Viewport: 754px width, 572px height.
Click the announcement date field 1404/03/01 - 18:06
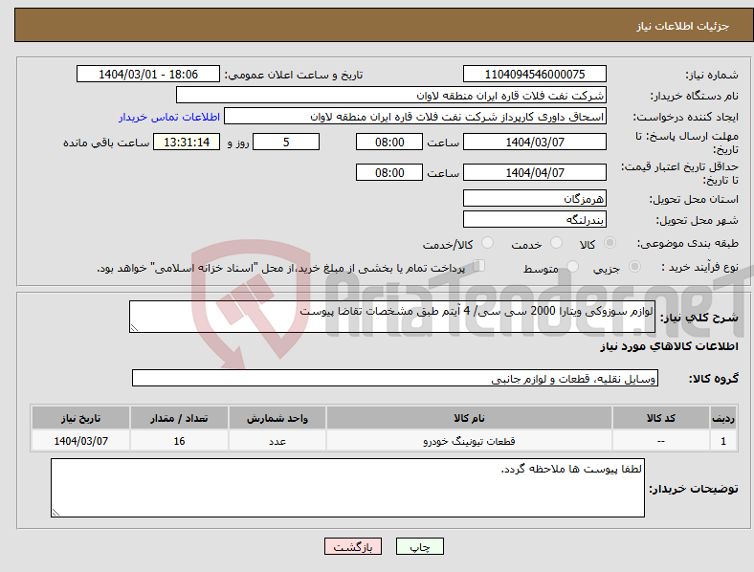[148, 74]
